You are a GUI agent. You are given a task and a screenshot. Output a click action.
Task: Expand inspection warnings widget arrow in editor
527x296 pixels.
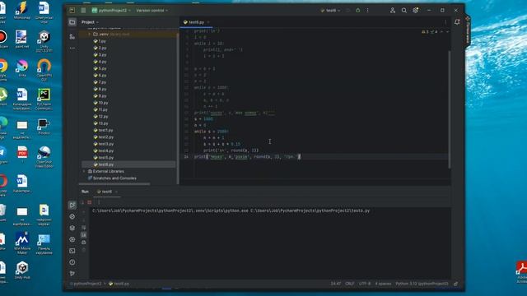447,32
